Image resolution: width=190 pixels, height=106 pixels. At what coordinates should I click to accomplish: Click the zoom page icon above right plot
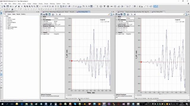pyautogui.click(x=186, y=14)
